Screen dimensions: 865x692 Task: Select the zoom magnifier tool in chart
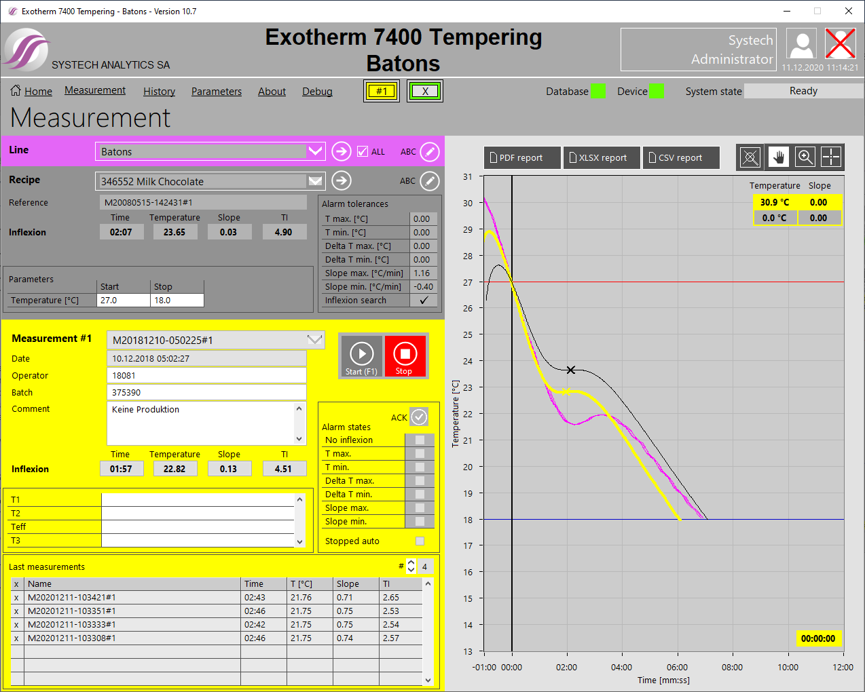[805, 157]
